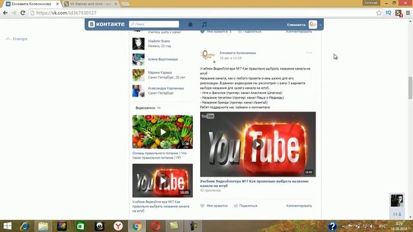Image resolution: width=413 pixels, height=232 pixels.
Task: Click Поделиться on the YouTube video post
Action: click(x=245, y=206)
